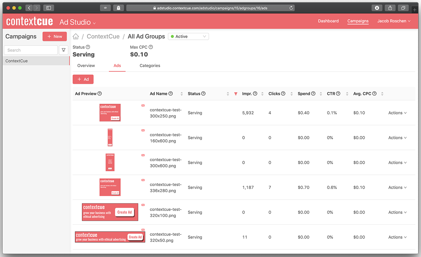Open Safari downloads icon
Screen dimensions: 421x257
[377, 8]
